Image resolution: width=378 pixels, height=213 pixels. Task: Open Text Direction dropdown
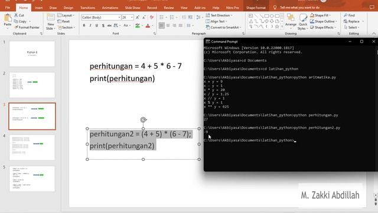219,15
